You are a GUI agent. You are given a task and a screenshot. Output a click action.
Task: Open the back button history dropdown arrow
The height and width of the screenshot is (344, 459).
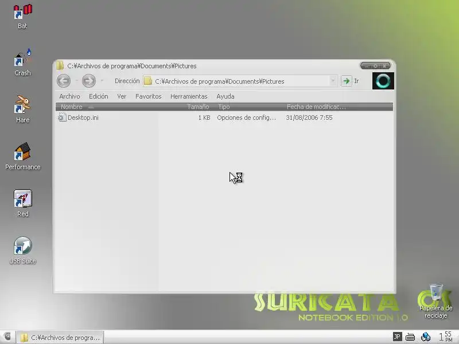pyautogui.click(x=76, y=80)
